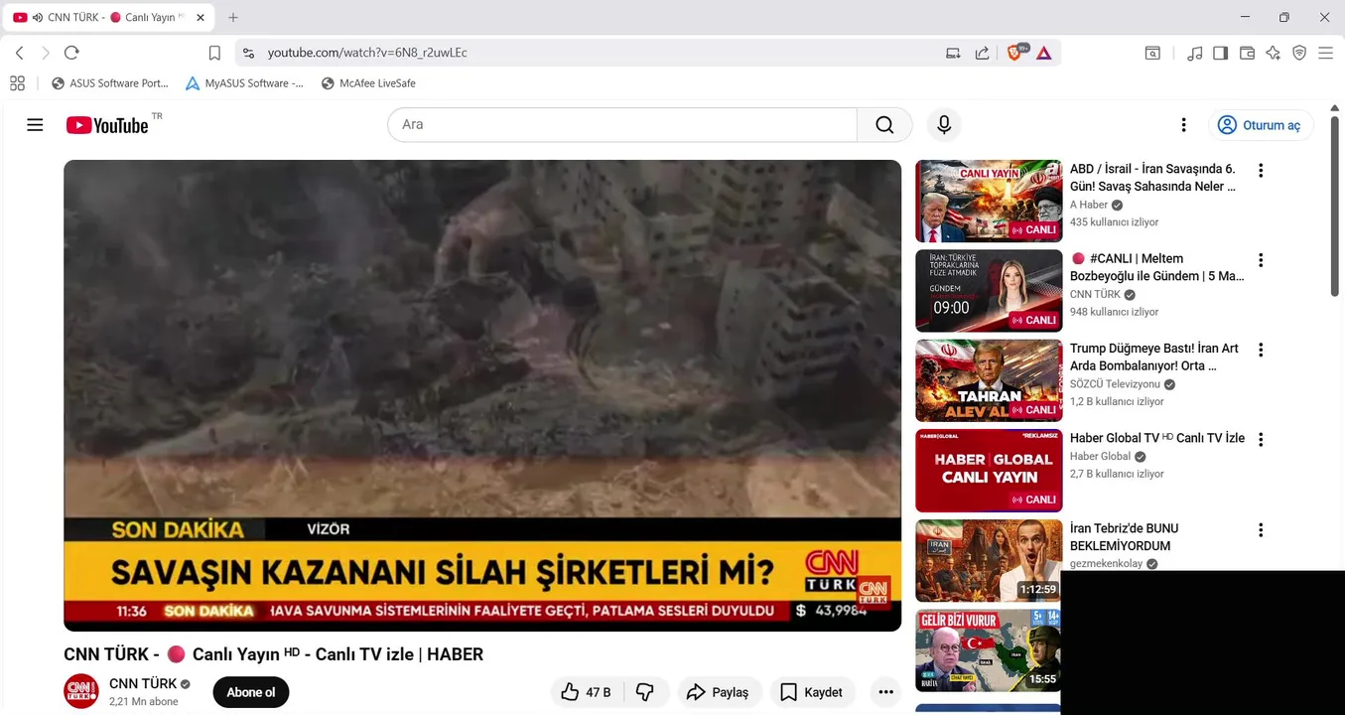The image size is (1345, 715).
Task: Click the search magnifier button
Action: (x=884, y=125)
